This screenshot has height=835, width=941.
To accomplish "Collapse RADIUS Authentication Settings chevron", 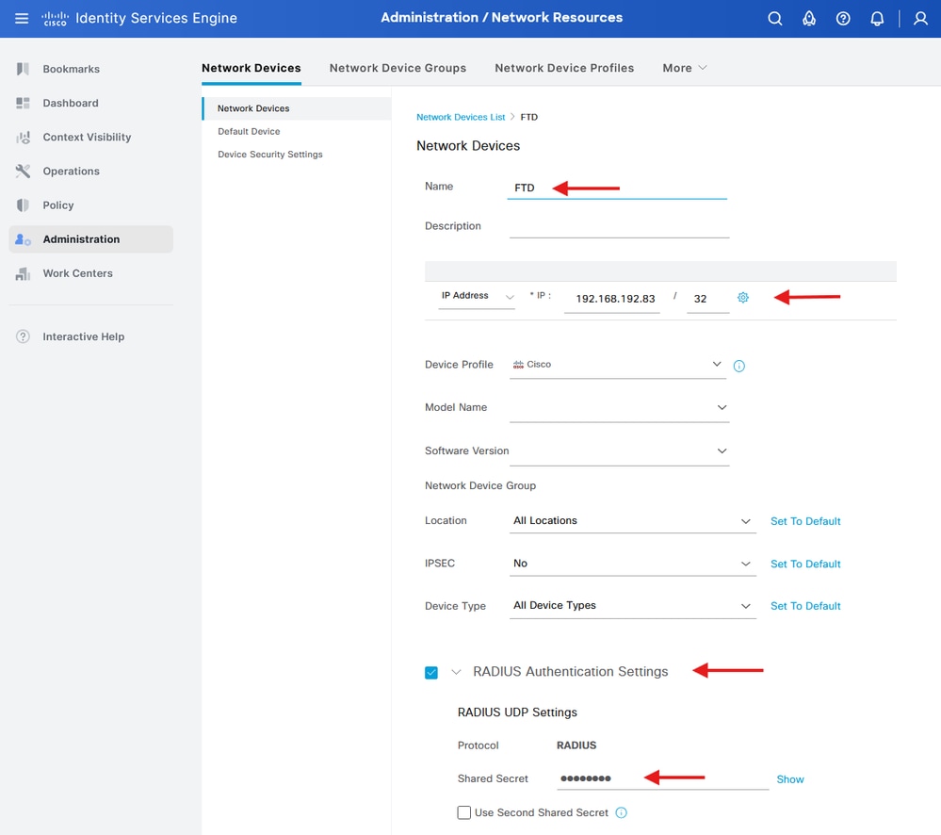I will [456, 672].
